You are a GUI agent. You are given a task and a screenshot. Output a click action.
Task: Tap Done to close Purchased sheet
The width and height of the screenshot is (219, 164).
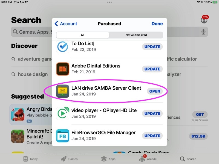click(157, 24)
